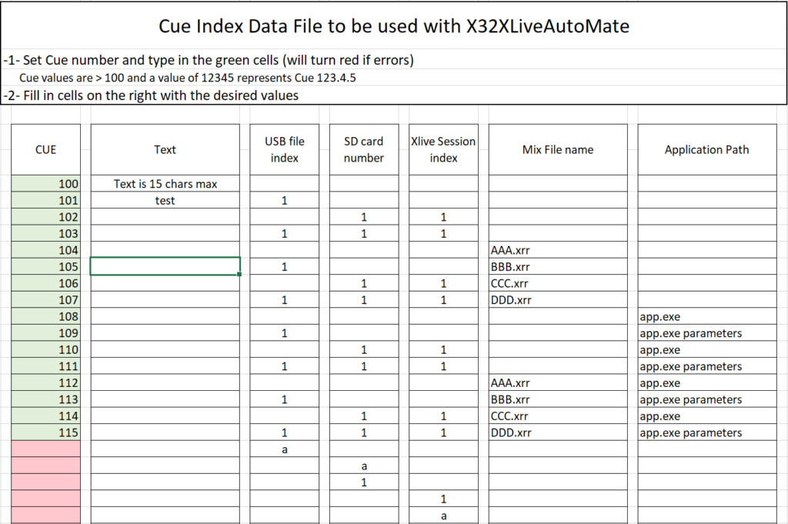The width and height of the screenshot is (788, 524).
Task: Click the title 'Cue Index Data File' cell
Action: coord(394,26)
